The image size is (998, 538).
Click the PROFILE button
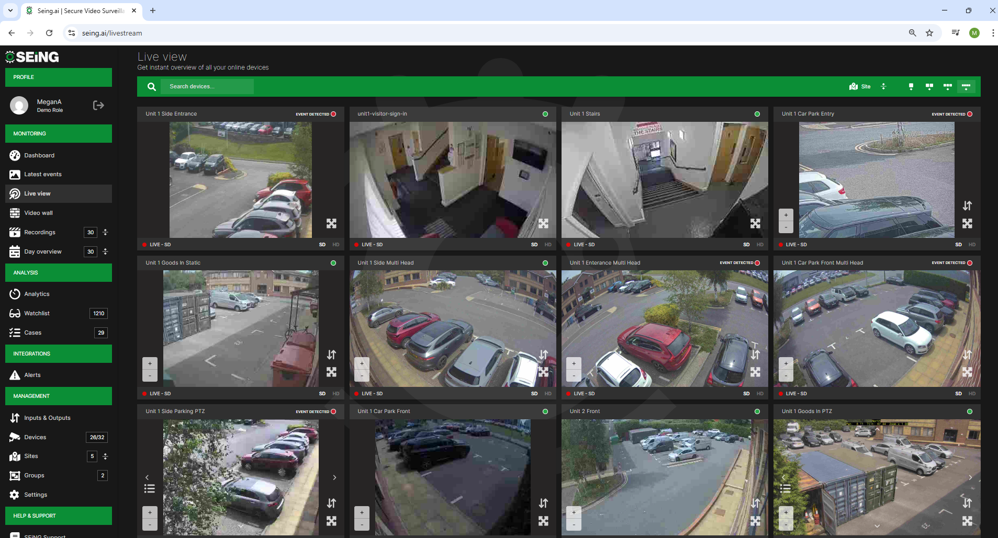pos(58,77)
